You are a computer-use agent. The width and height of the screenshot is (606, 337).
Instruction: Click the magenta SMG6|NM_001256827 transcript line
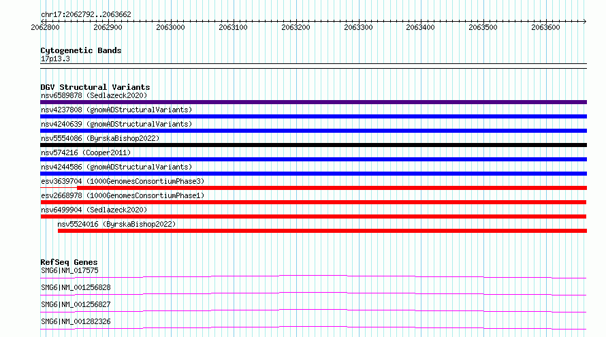pos(313,310)
